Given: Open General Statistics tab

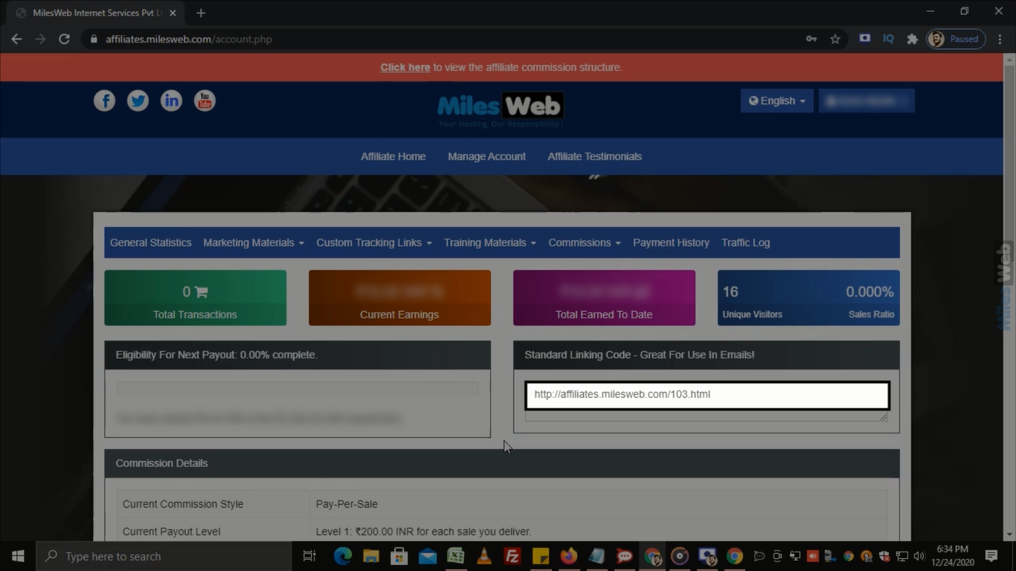Looking at the screenshot, I should 150,242.
